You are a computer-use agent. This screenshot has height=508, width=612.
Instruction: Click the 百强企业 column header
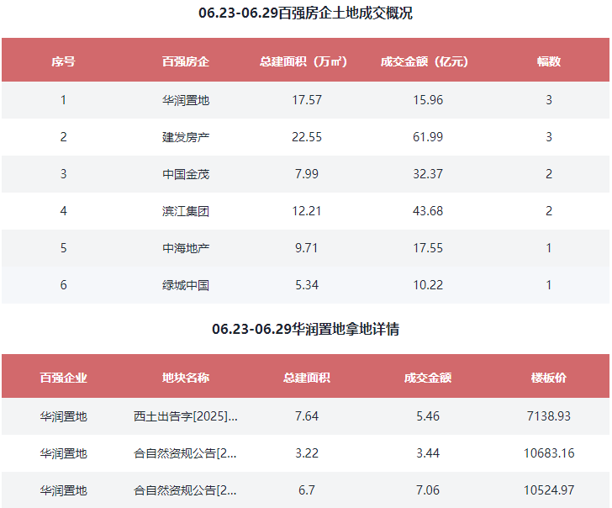coord(63,378)
